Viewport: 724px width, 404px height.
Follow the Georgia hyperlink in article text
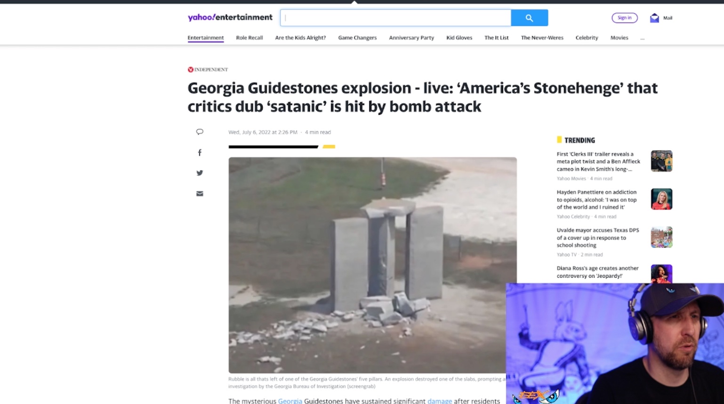[x=290, y=401]
